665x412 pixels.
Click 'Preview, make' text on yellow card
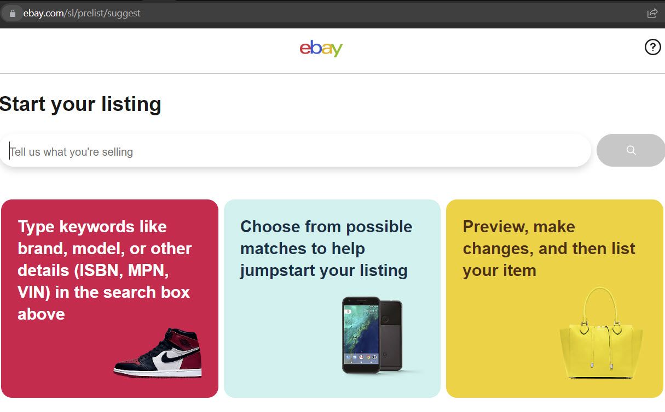518,226
